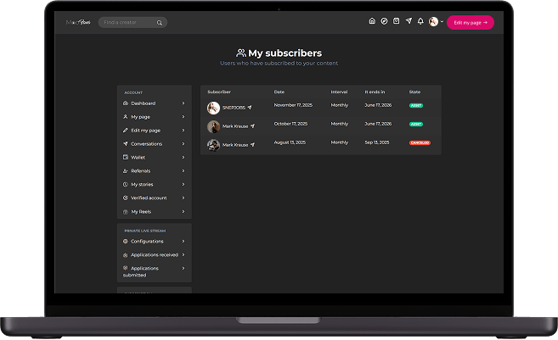Click the pink Edit my page button
Viewport: 558px width, 340px height.
point(471,22)
